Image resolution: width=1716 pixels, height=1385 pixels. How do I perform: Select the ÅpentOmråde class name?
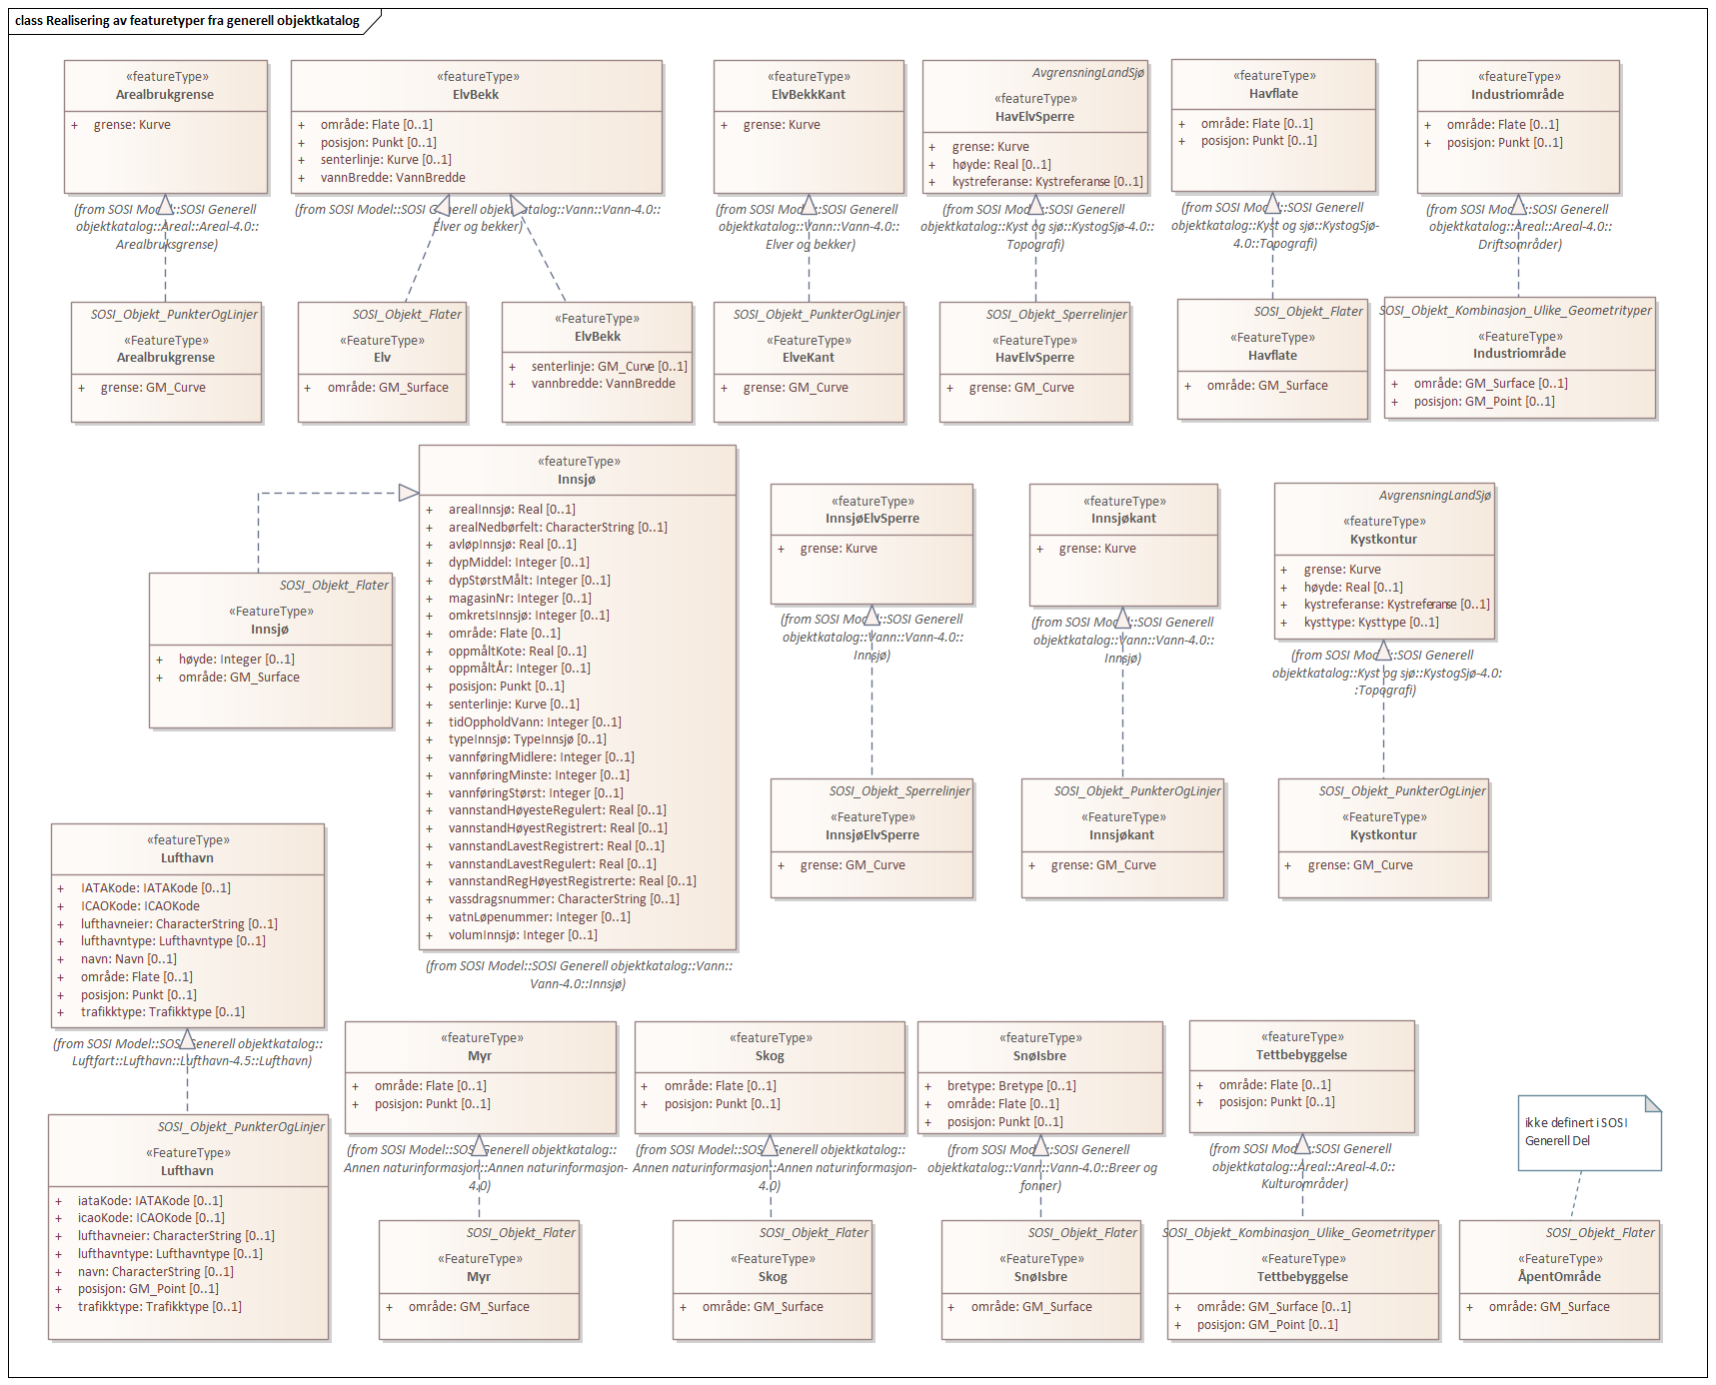click(1559, 1276)
